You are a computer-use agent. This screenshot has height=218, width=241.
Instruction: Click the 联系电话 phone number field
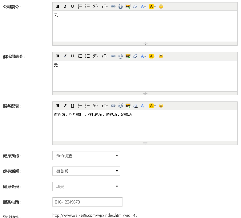[87, 202]
